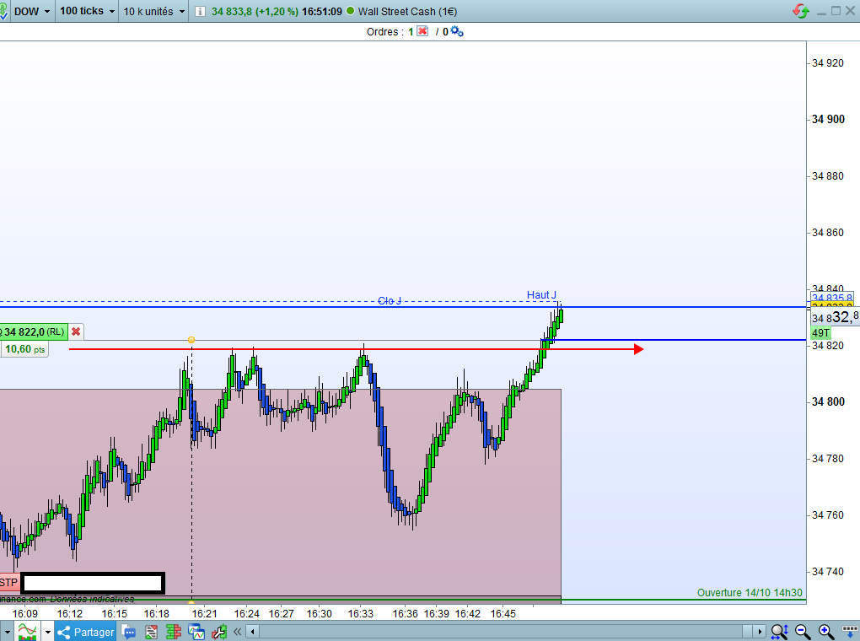Select the 34 822,0 (RL) order label
Screen dimensions: 860x641
(33, 331)
